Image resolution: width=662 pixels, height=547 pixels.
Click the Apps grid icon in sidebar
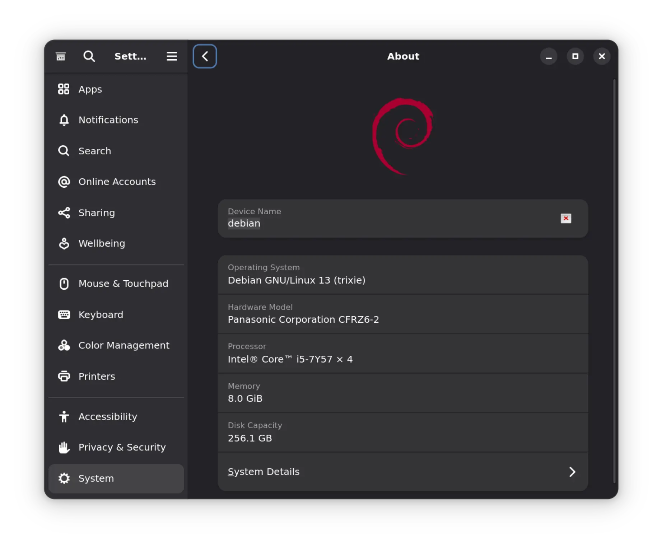tap(64, 89)
